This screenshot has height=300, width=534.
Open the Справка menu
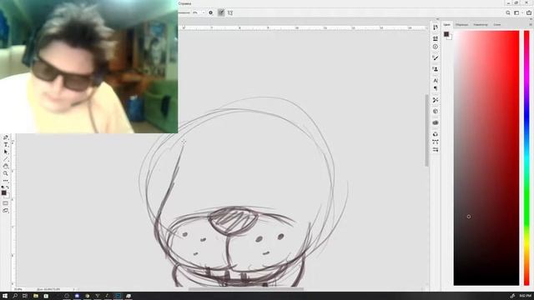pyautogui.click(x=185, y=3)
